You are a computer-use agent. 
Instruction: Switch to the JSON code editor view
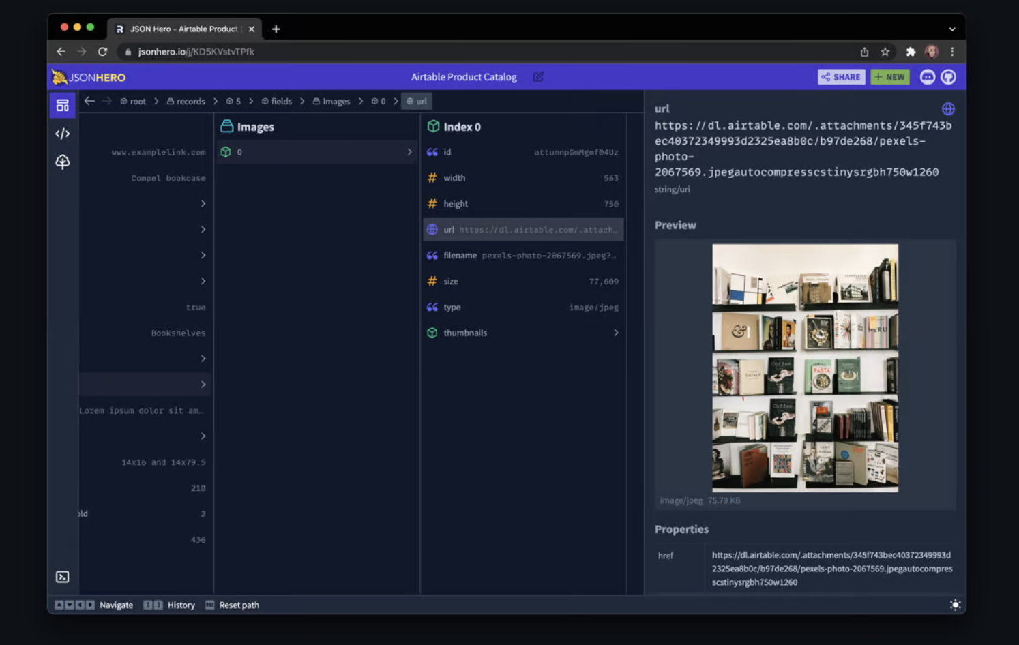point(62,134)
